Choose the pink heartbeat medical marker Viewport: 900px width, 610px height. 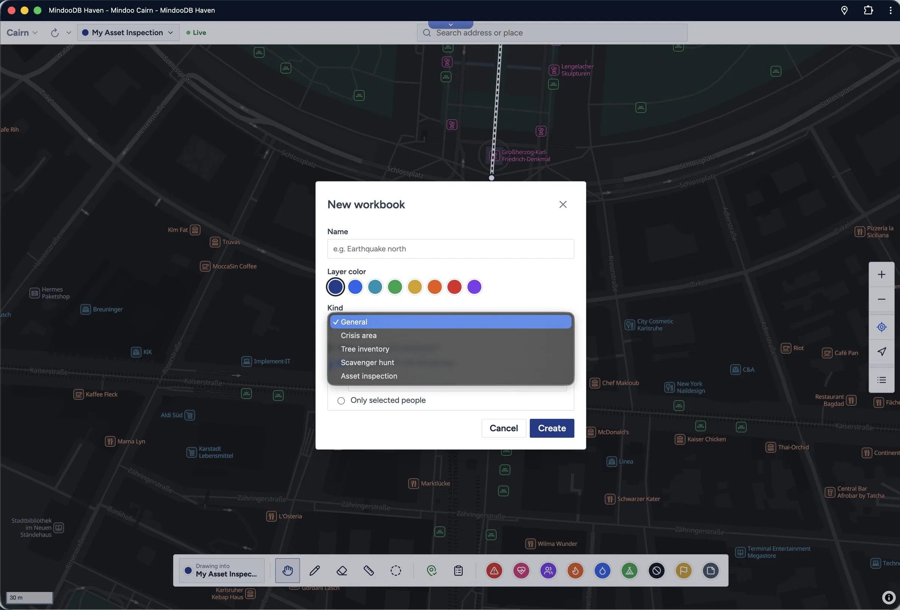521,570
